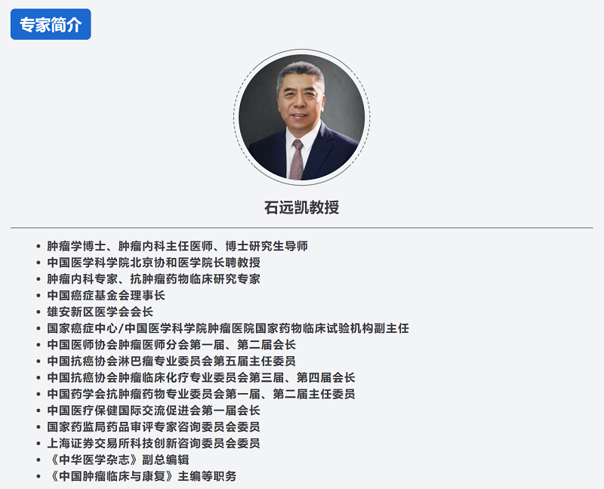Viewport: 604px width, 489px height.
Task: Click the 北京协和医学院长聘教授 line
Action: click(153, 263)
